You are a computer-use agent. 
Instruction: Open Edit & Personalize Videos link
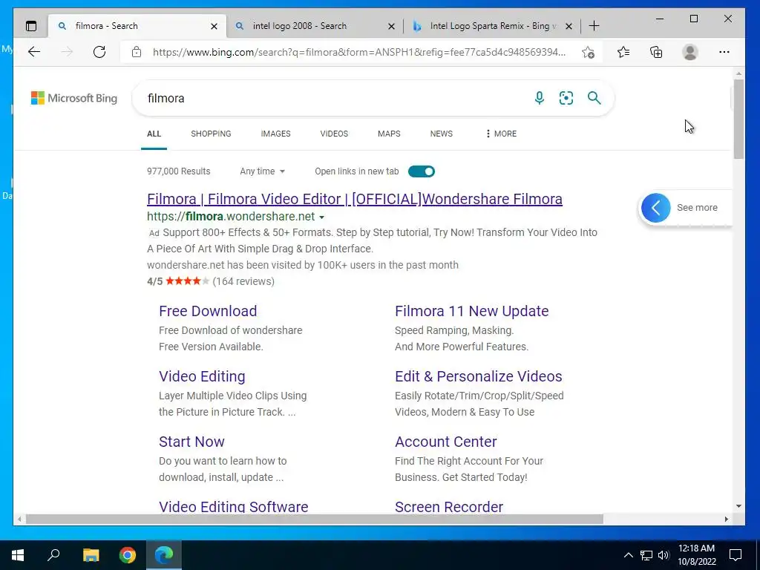tap(479, 376)
